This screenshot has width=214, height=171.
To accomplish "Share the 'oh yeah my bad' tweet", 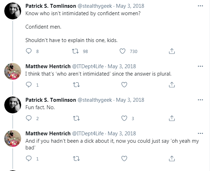I will (x=172, y=158).
